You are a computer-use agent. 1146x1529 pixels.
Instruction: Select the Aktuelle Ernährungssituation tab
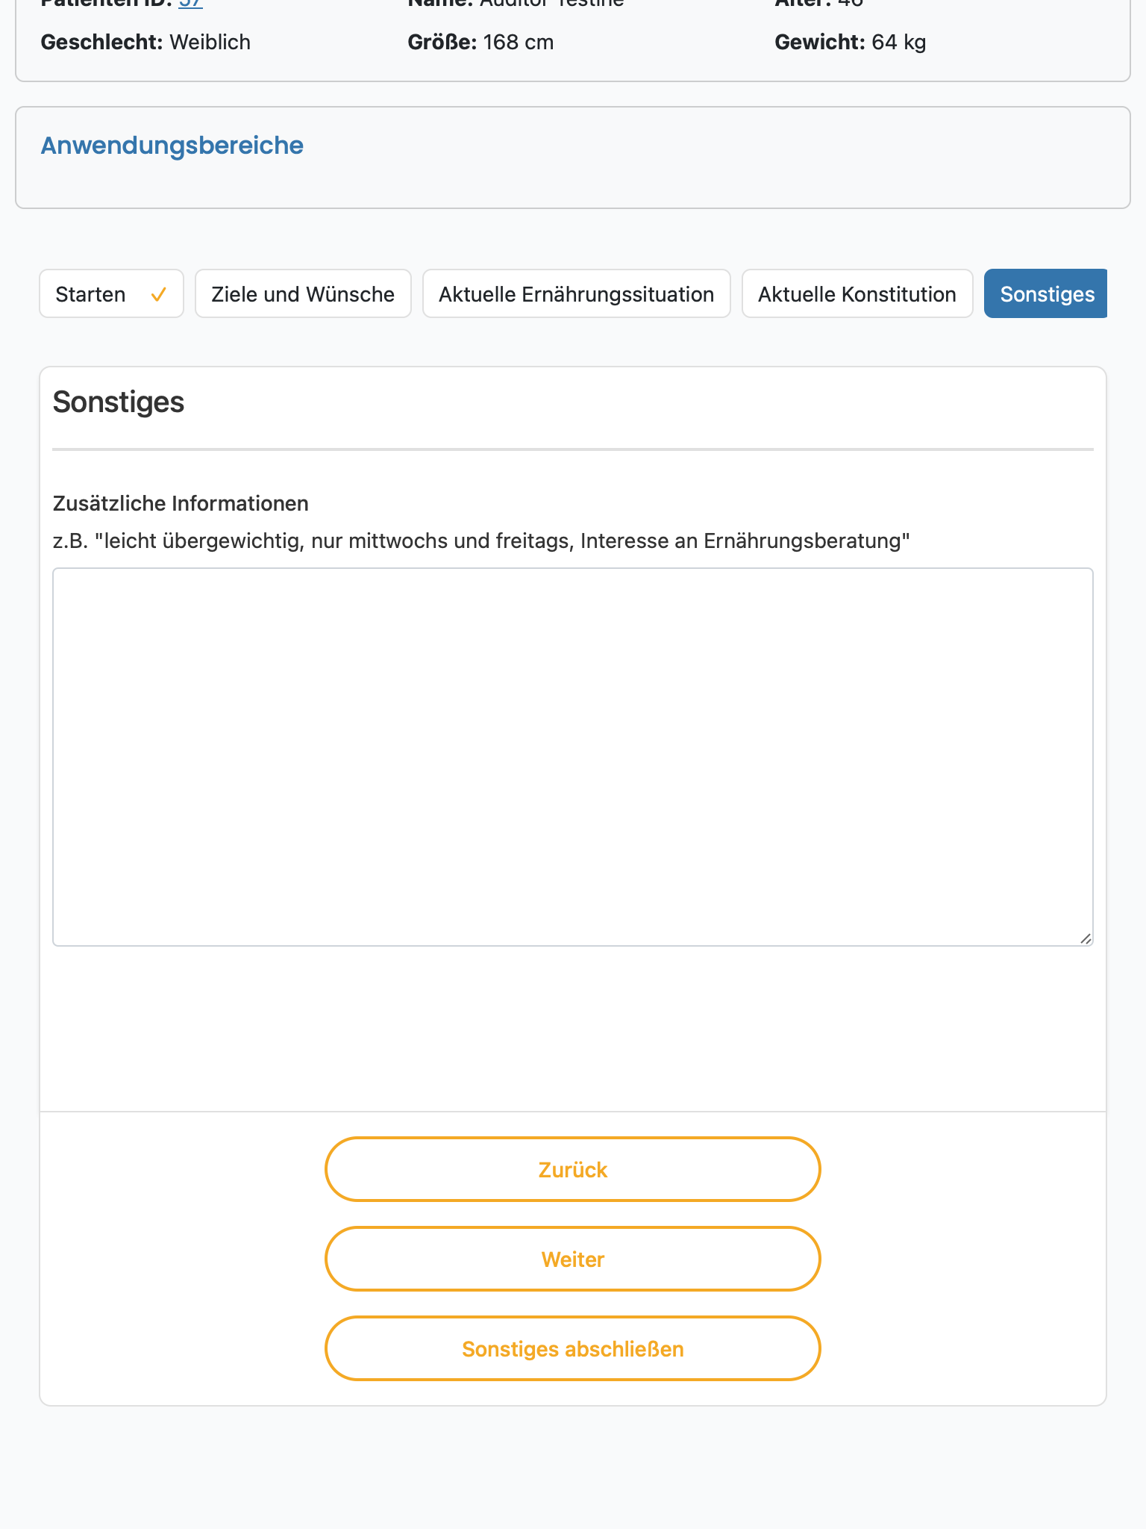click(576, 293)
